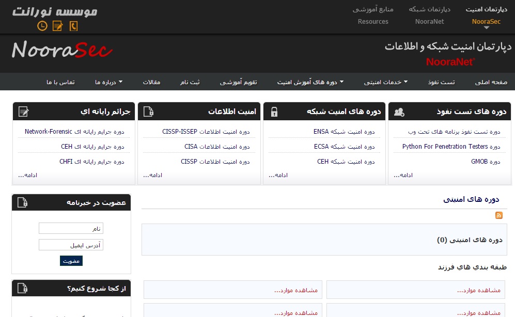Click the people icon in penetration test courses box
This screenshot has height=317, width=515.
point(399,112)
